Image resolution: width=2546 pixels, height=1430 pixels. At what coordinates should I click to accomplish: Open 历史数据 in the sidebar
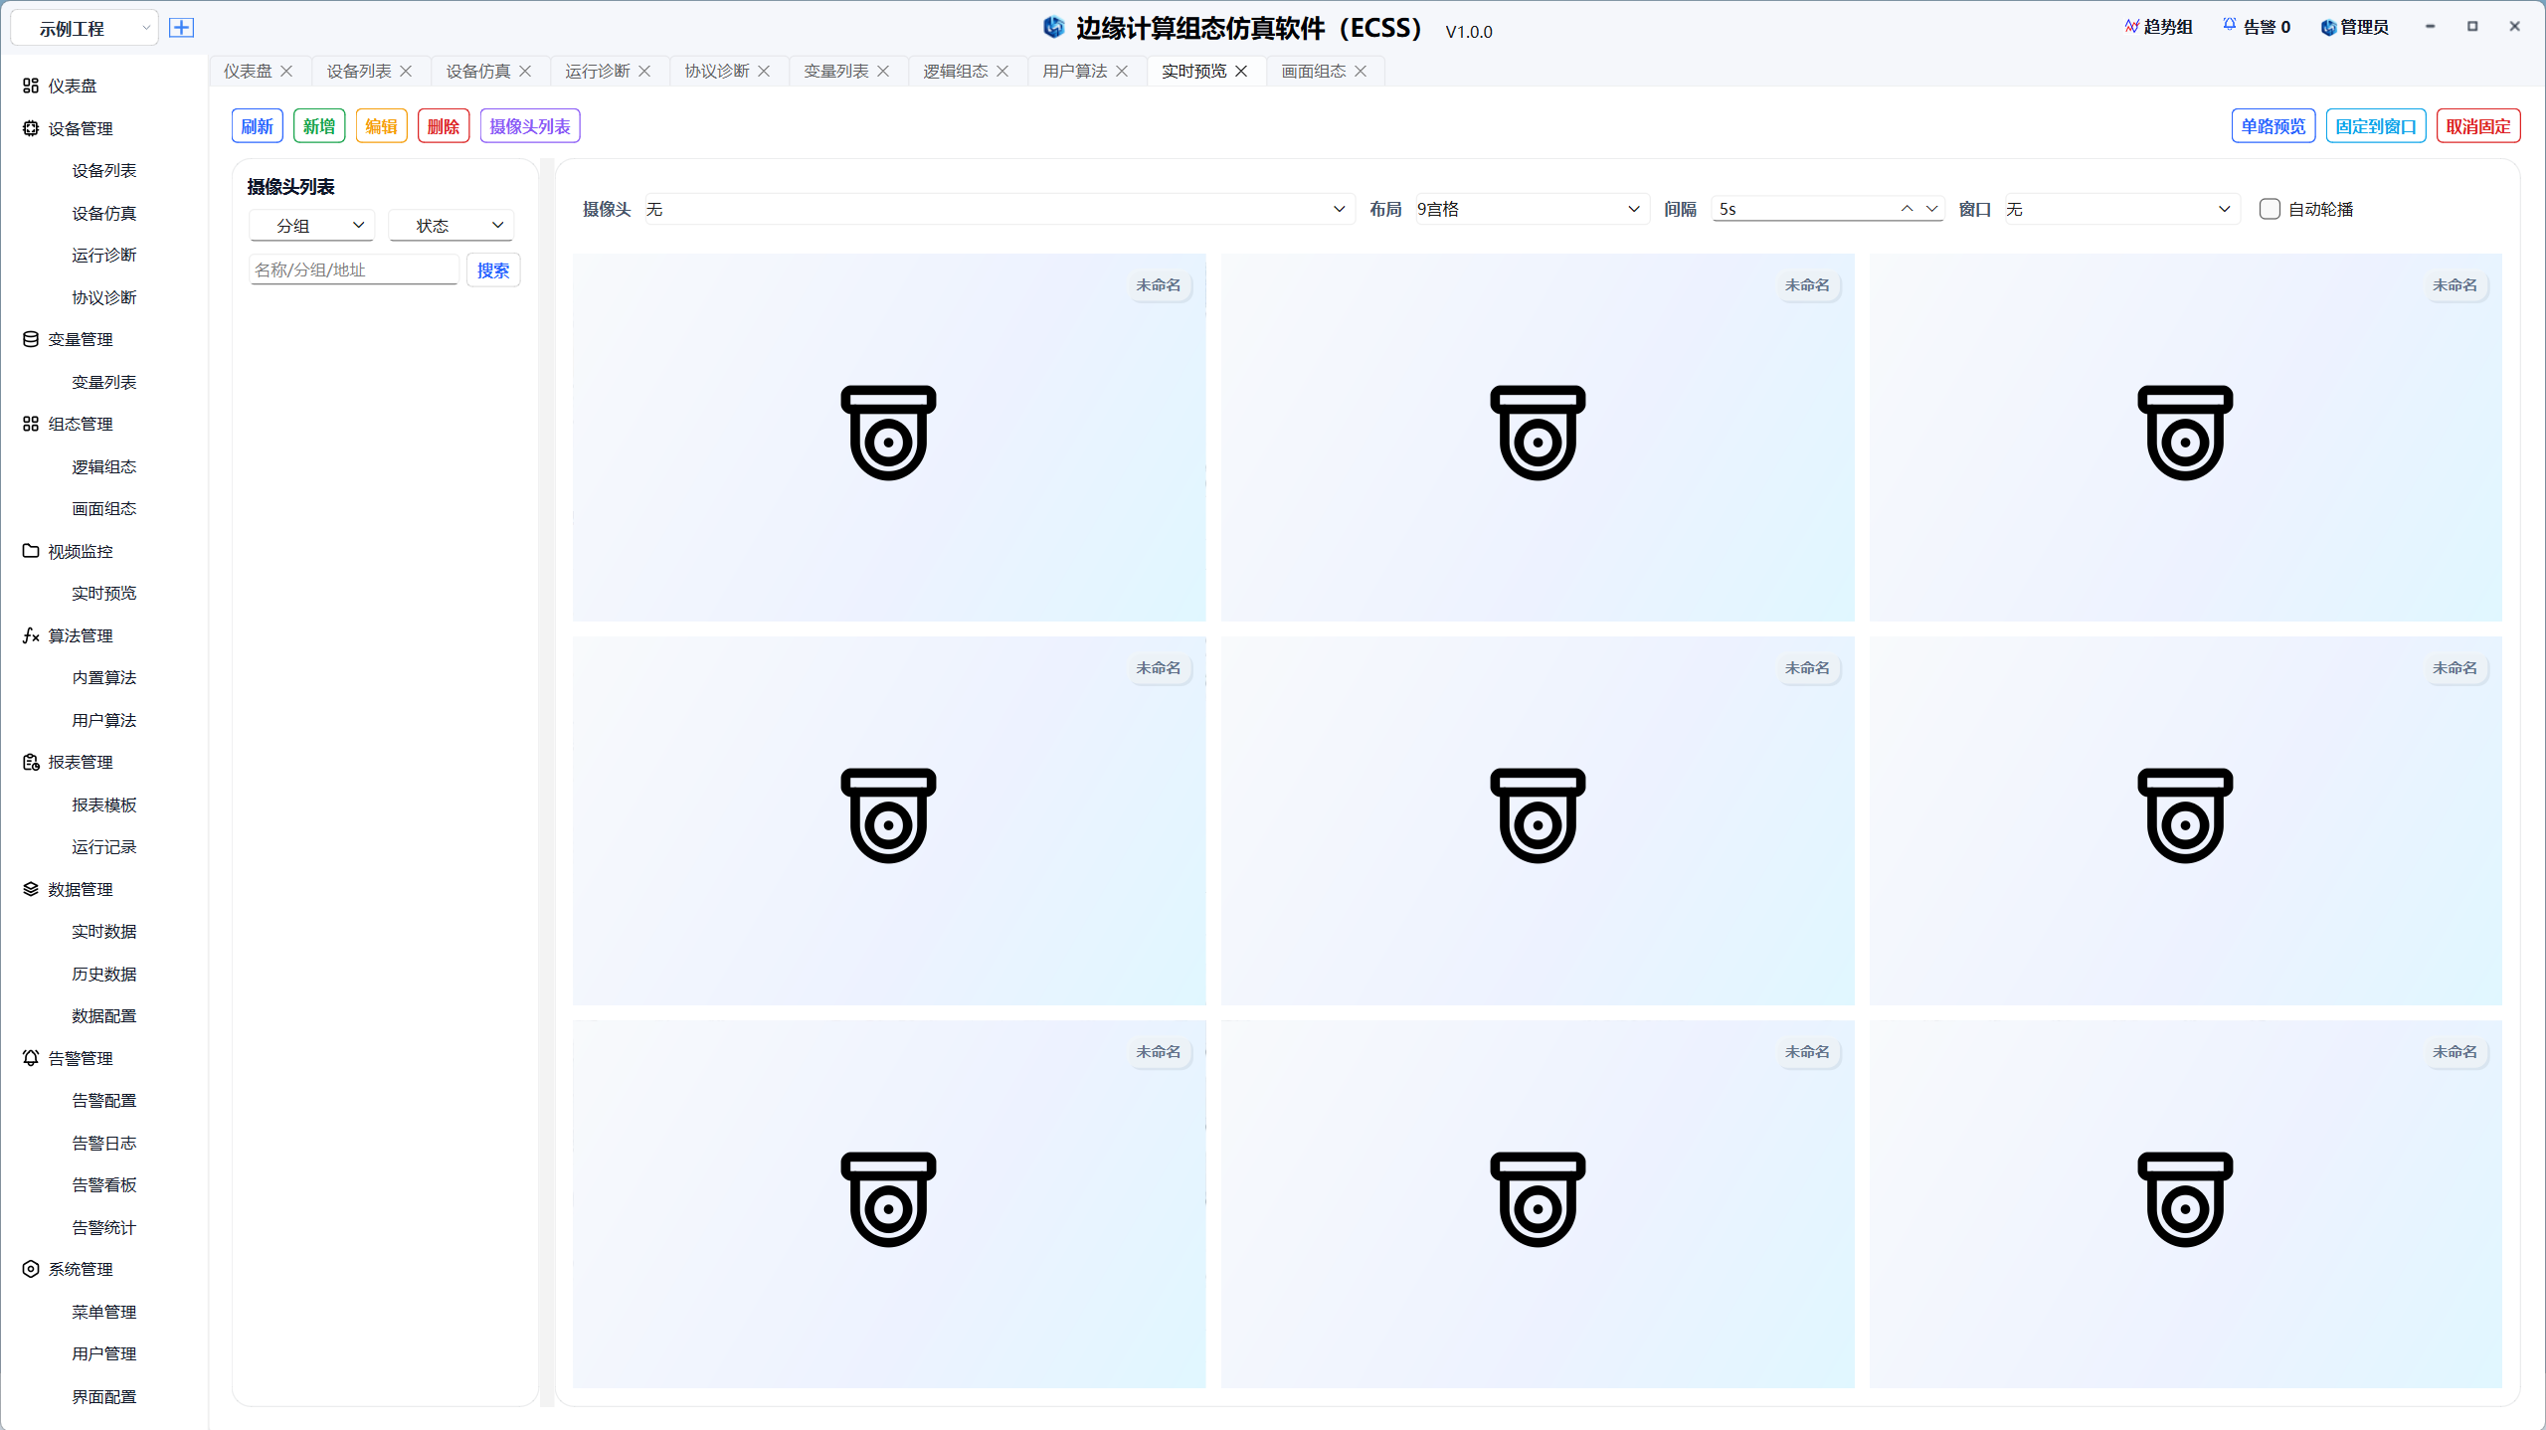(103, 974)
